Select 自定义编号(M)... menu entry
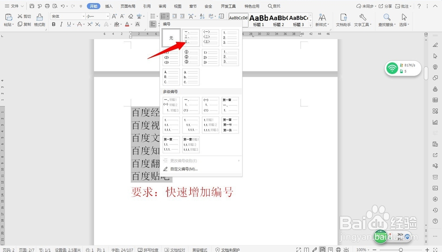442x252 pixels. (201, 169)
